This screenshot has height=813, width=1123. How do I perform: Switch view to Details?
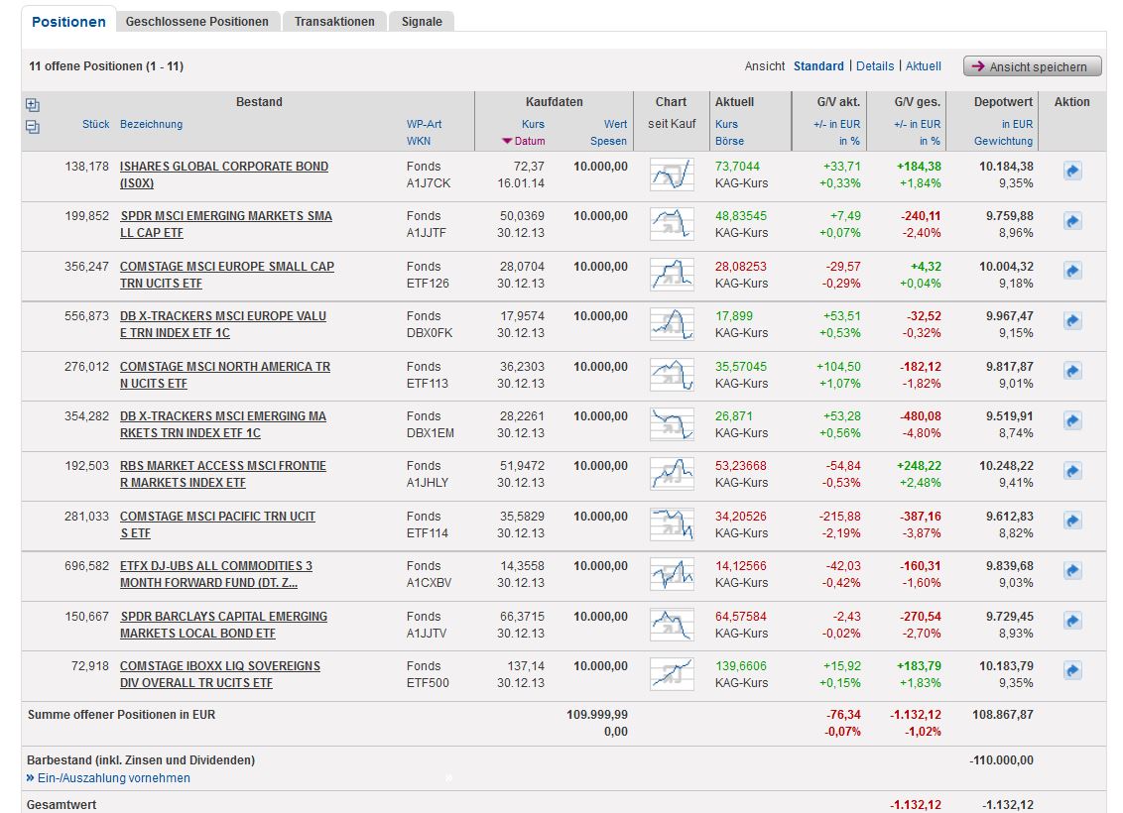[x=874, y=66]
